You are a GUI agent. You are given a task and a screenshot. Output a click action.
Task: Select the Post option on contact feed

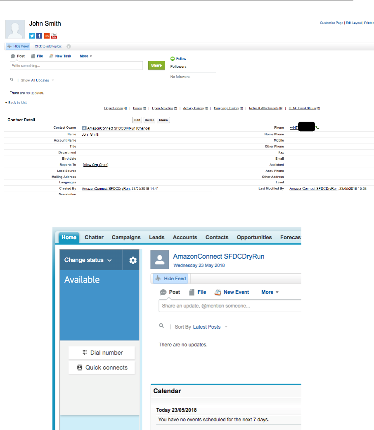[18, 56]
